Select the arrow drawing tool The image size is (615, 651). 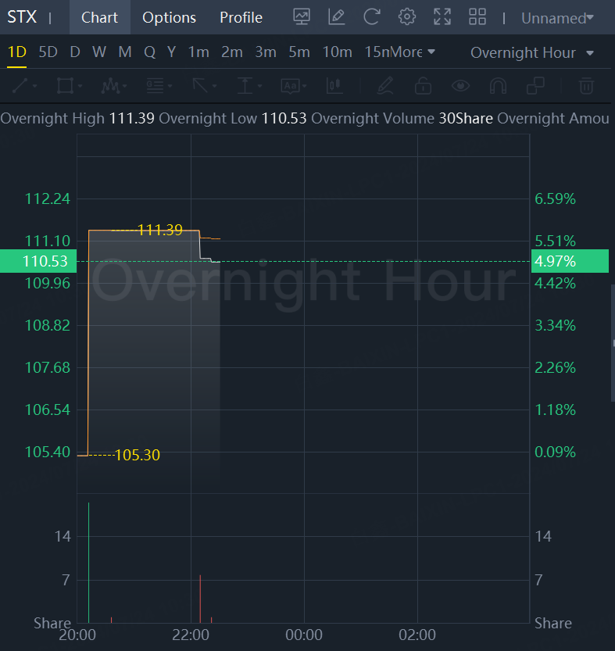coord(200,86)
